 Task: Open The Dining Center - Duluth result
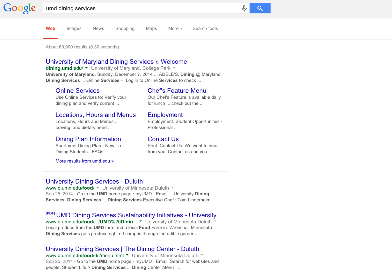[122, 249]
